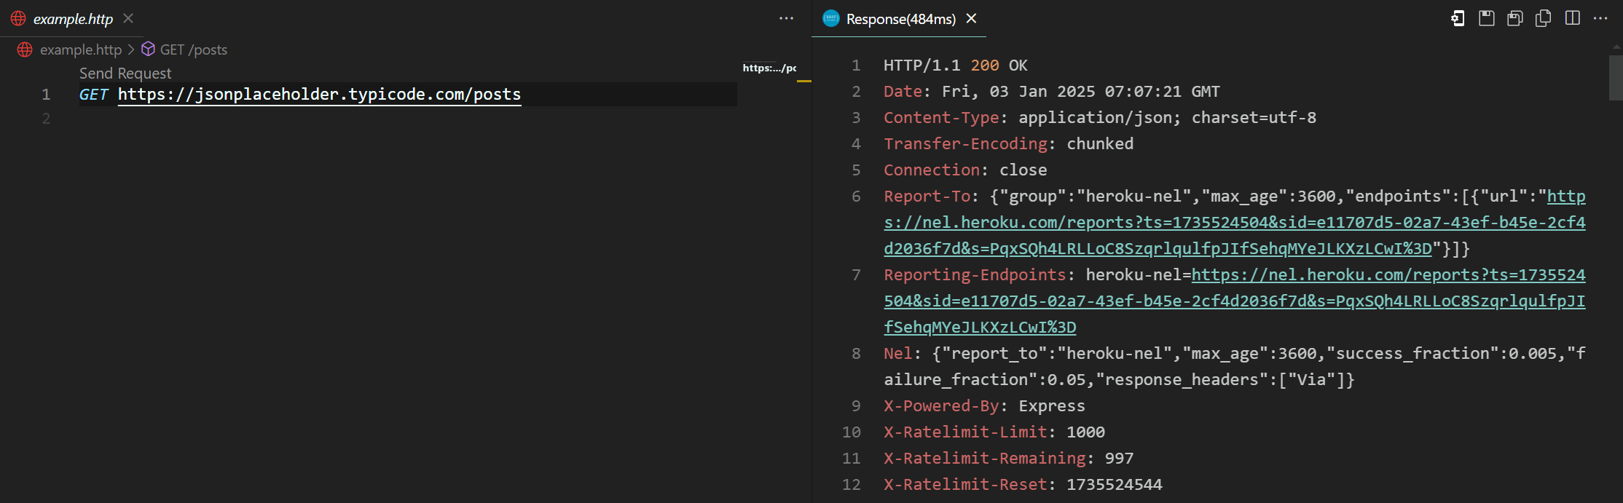The width and height of the screenshot is (1623, 503).
Task: Click 'HTTP/1.1' status line text
Action: 921,66
